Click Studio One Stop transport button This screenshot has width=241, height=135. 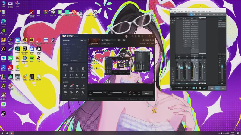[194, 88]
